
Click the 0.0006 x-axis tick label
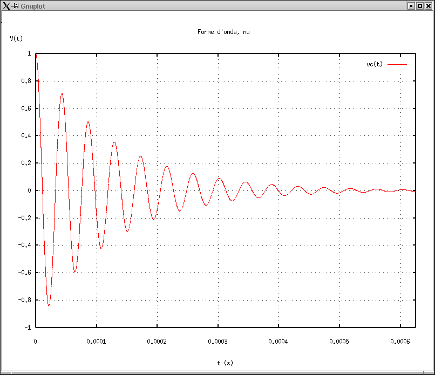coord(400,342)
